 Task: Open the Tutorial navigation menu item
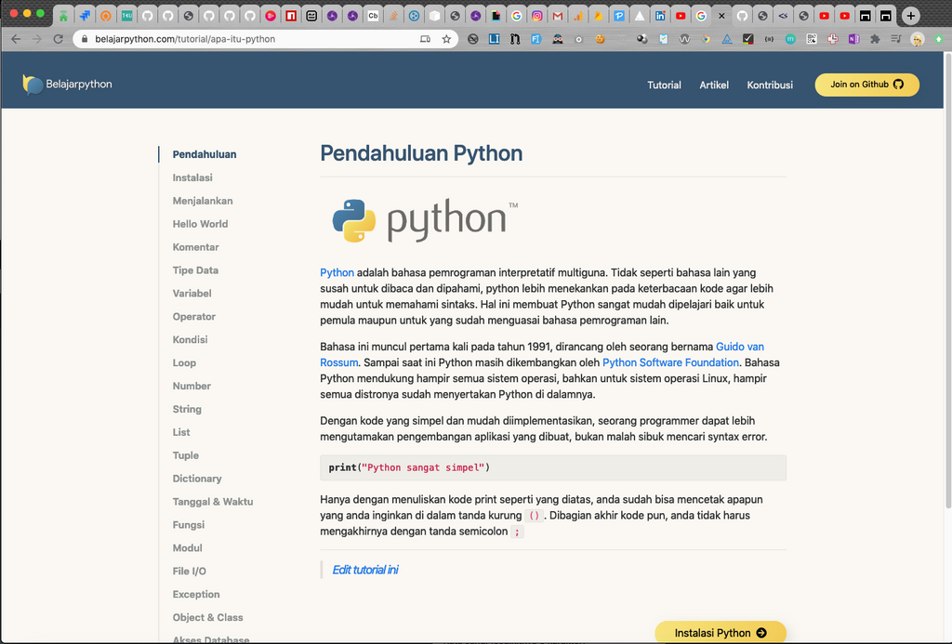[x=664, y=85]
